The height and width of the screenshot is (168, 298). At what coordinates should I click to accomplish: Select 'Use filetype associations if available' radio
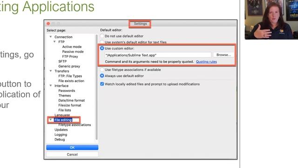point(102,70)
